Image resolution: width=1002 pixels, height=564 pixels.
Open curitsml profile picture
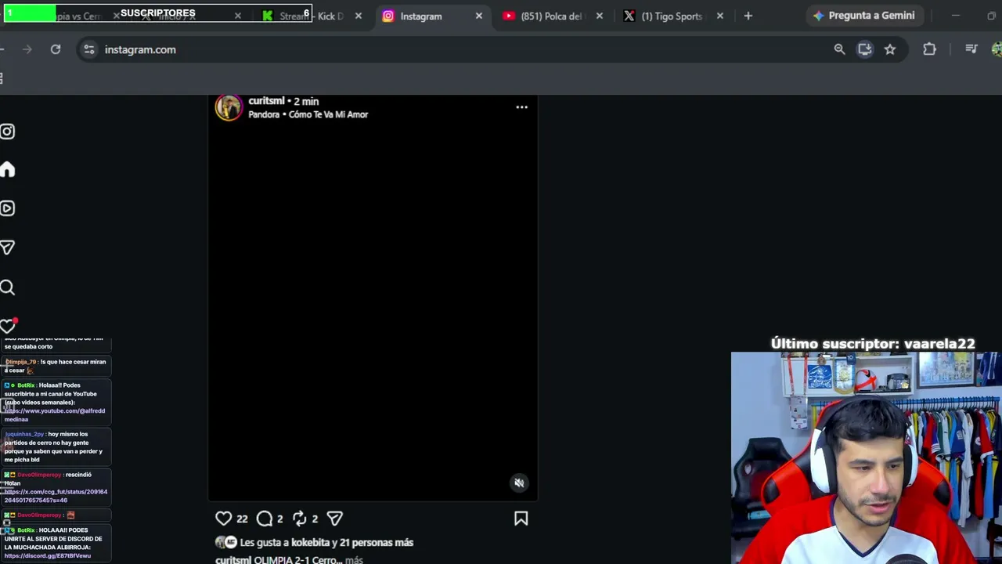pos(229,107)
